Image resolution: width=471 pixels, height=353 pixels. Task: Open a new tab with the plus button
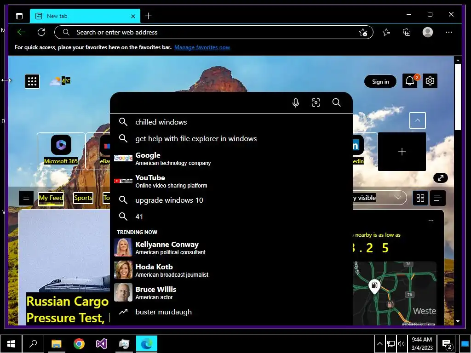point(149,16)
